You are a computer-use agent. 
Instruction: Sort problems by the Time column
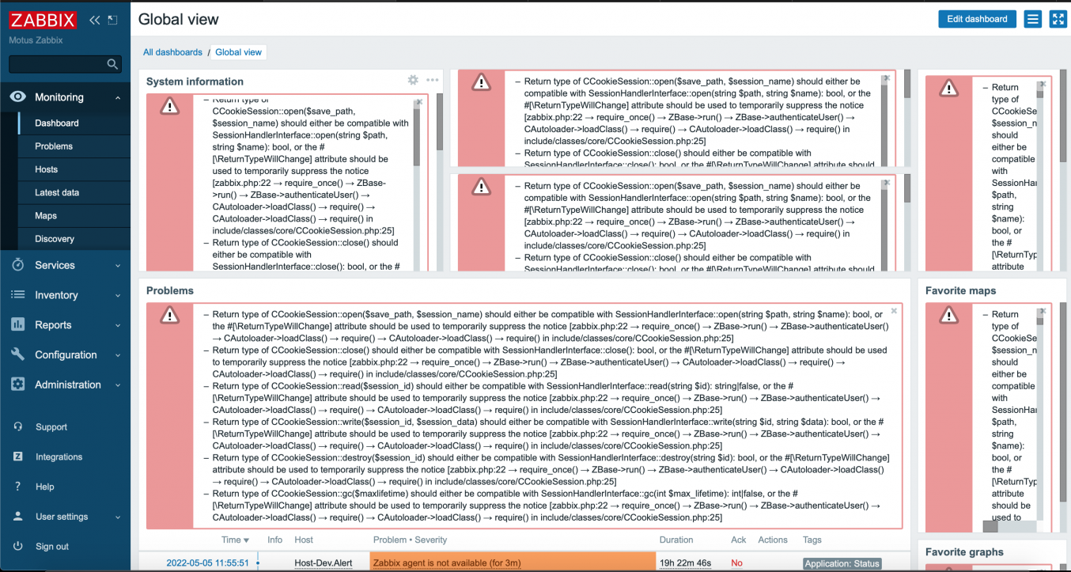[235, 540]
